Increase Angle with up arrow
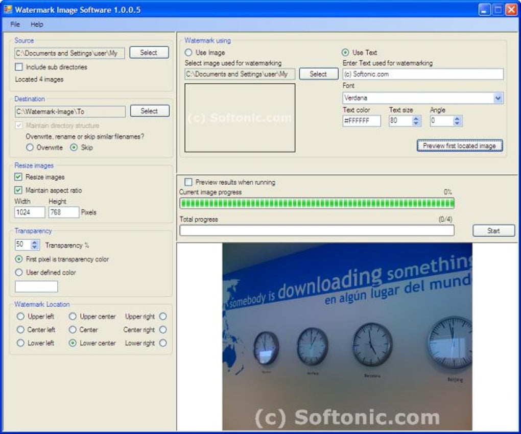 [457, 118]
